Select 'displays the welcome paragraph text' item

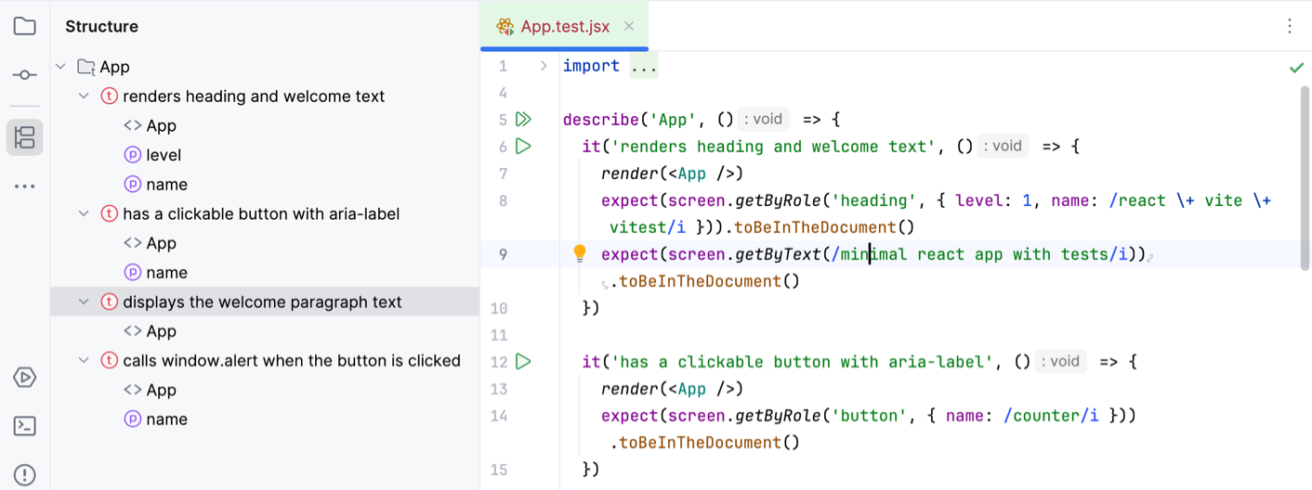click(262, 302)
